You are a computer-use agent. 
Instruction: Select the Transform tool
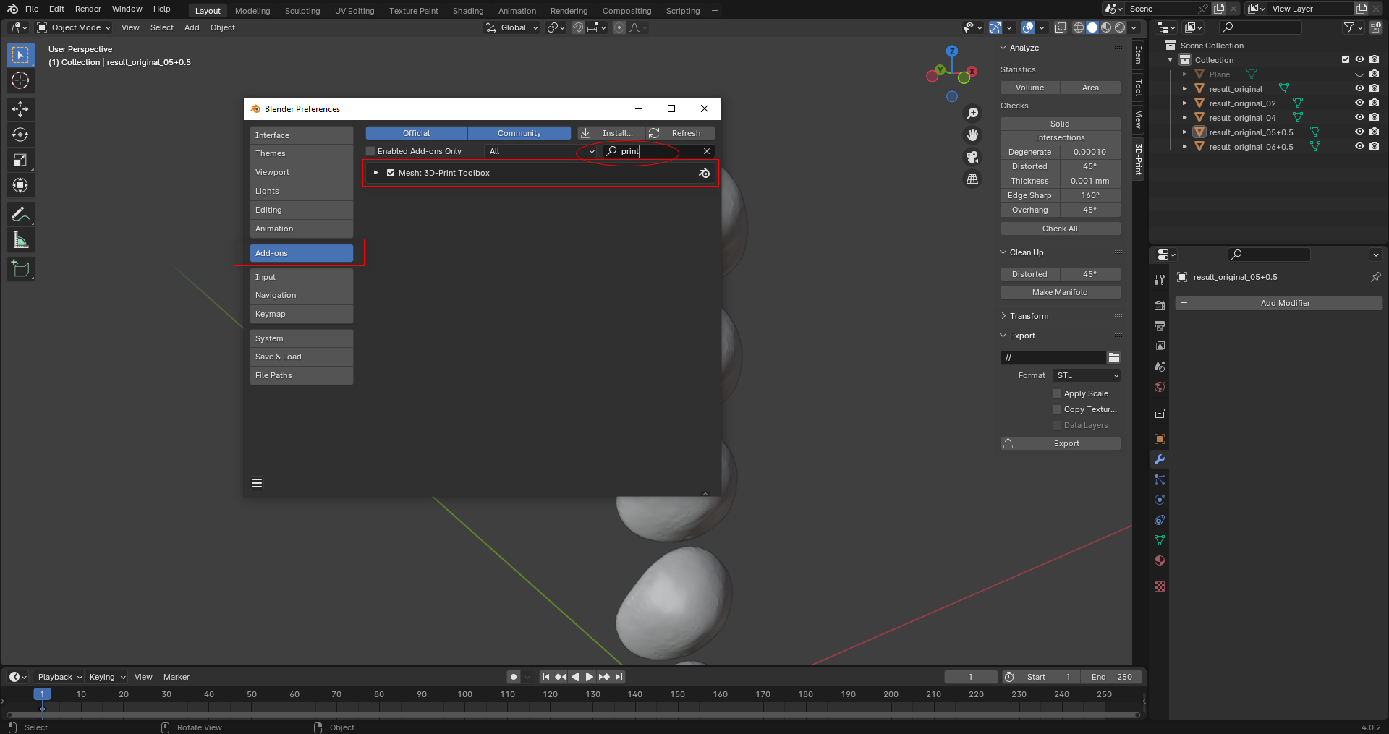(20, 185)
